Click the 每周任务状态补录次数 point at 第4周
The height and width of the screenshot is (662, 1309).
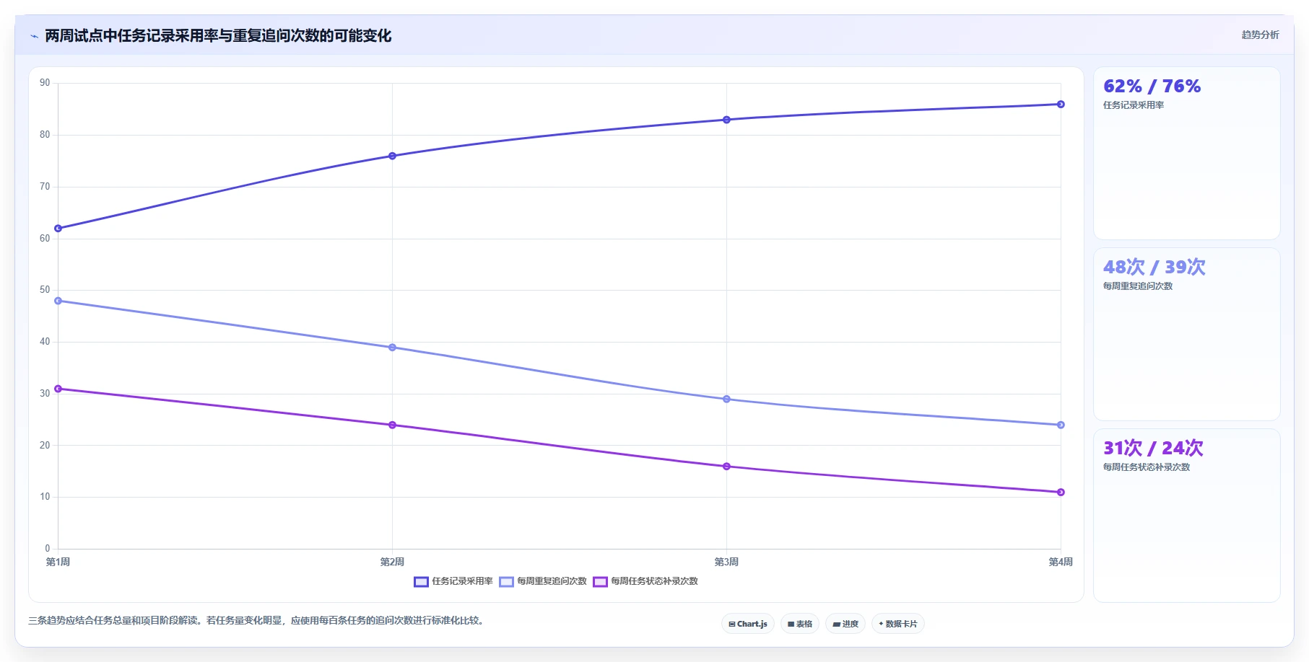click(1061, 493)
